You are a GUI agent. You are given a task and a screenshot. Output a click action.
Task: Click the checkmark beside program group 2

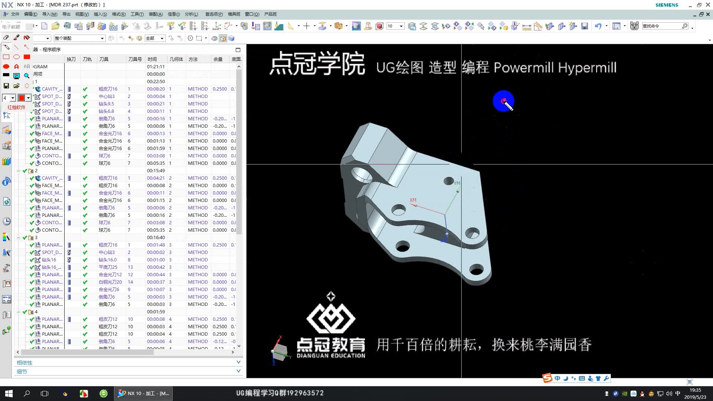[25, 171]
